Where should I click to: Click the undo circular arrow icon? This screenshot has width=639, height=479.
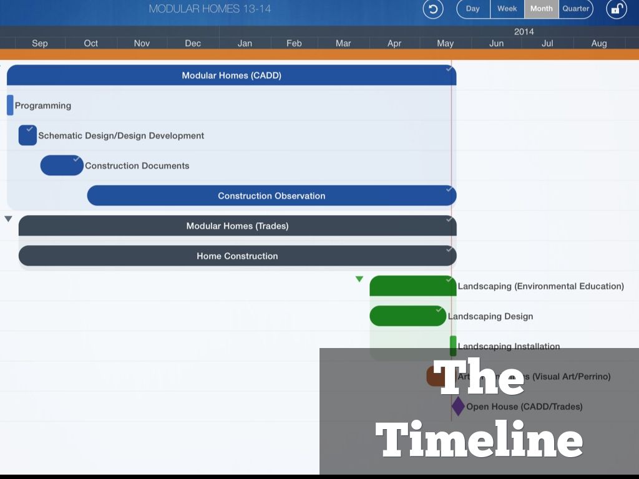click(432, 9)
